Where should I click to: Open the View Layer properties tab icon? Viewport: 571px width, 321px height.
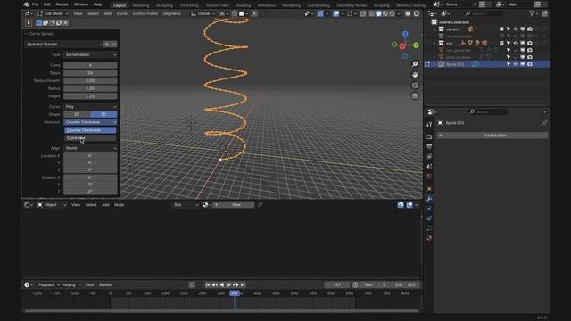point(429,157)
